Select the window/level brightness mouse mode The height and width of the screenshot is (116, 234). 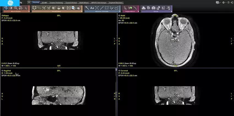click(11, 8)
